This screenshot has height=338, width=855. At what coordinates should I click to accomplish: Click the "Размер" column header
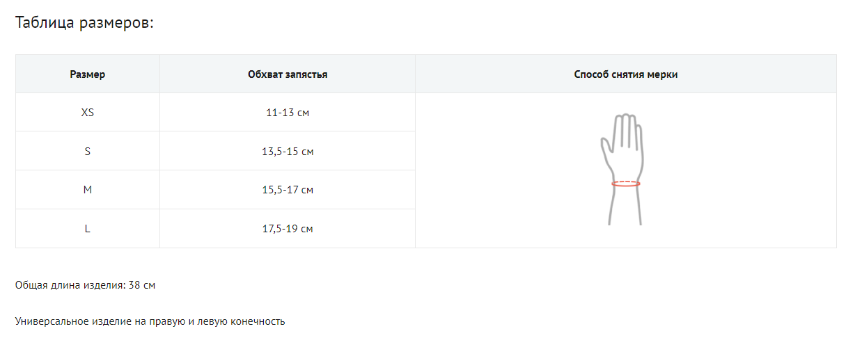88,74
